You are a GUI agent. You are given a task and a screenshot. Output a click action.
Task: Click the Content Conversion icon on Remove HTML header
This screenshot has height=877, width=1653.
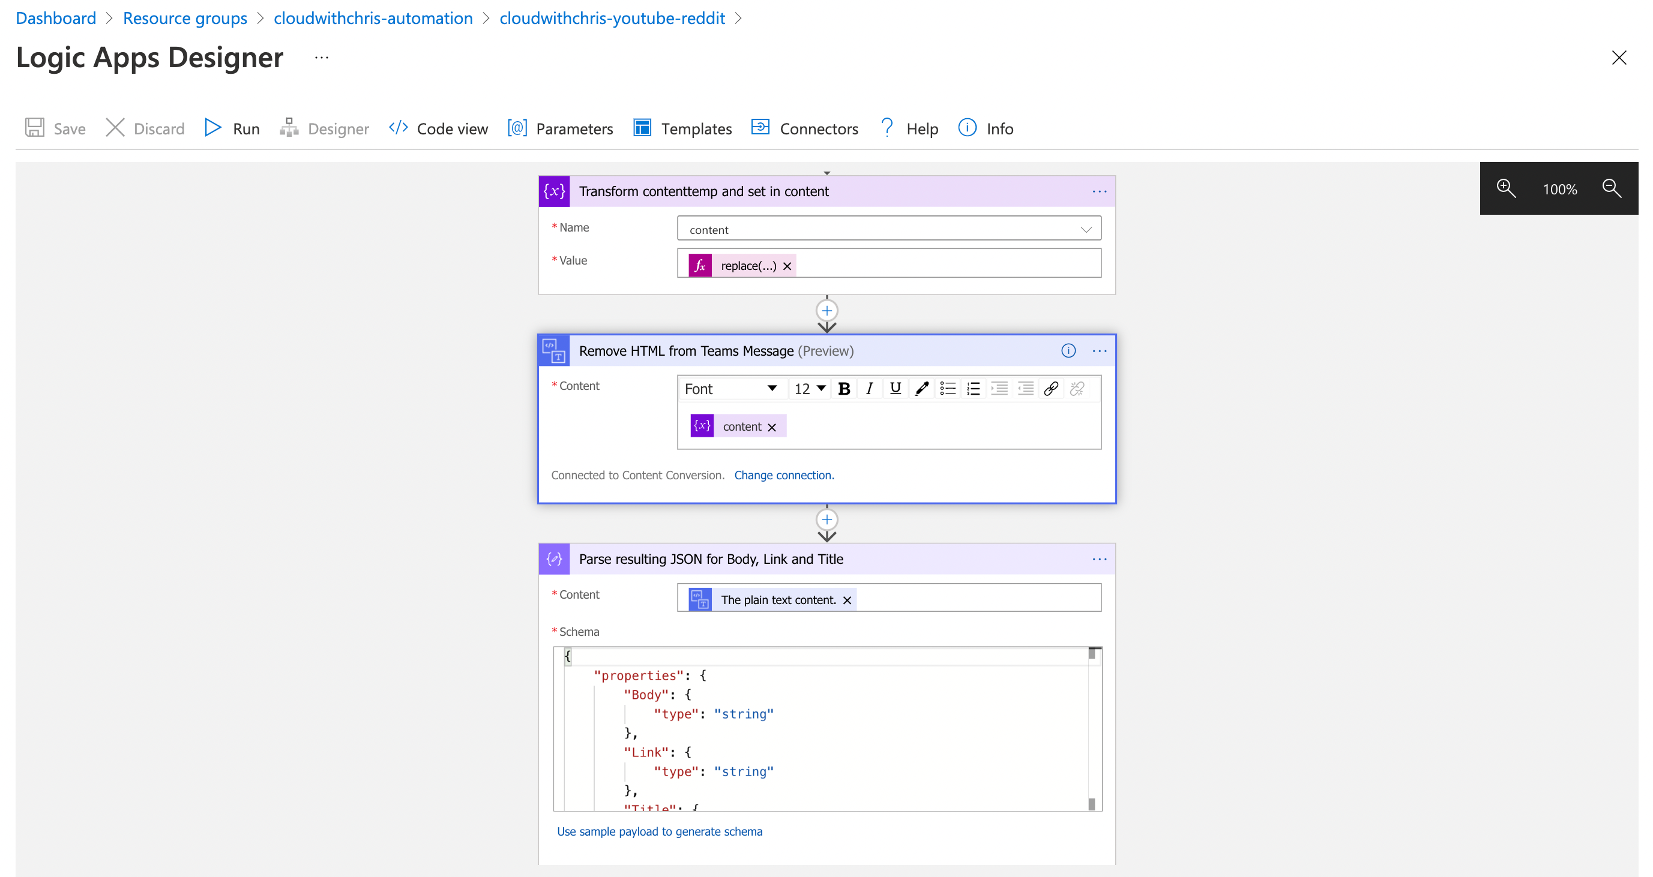555,351
